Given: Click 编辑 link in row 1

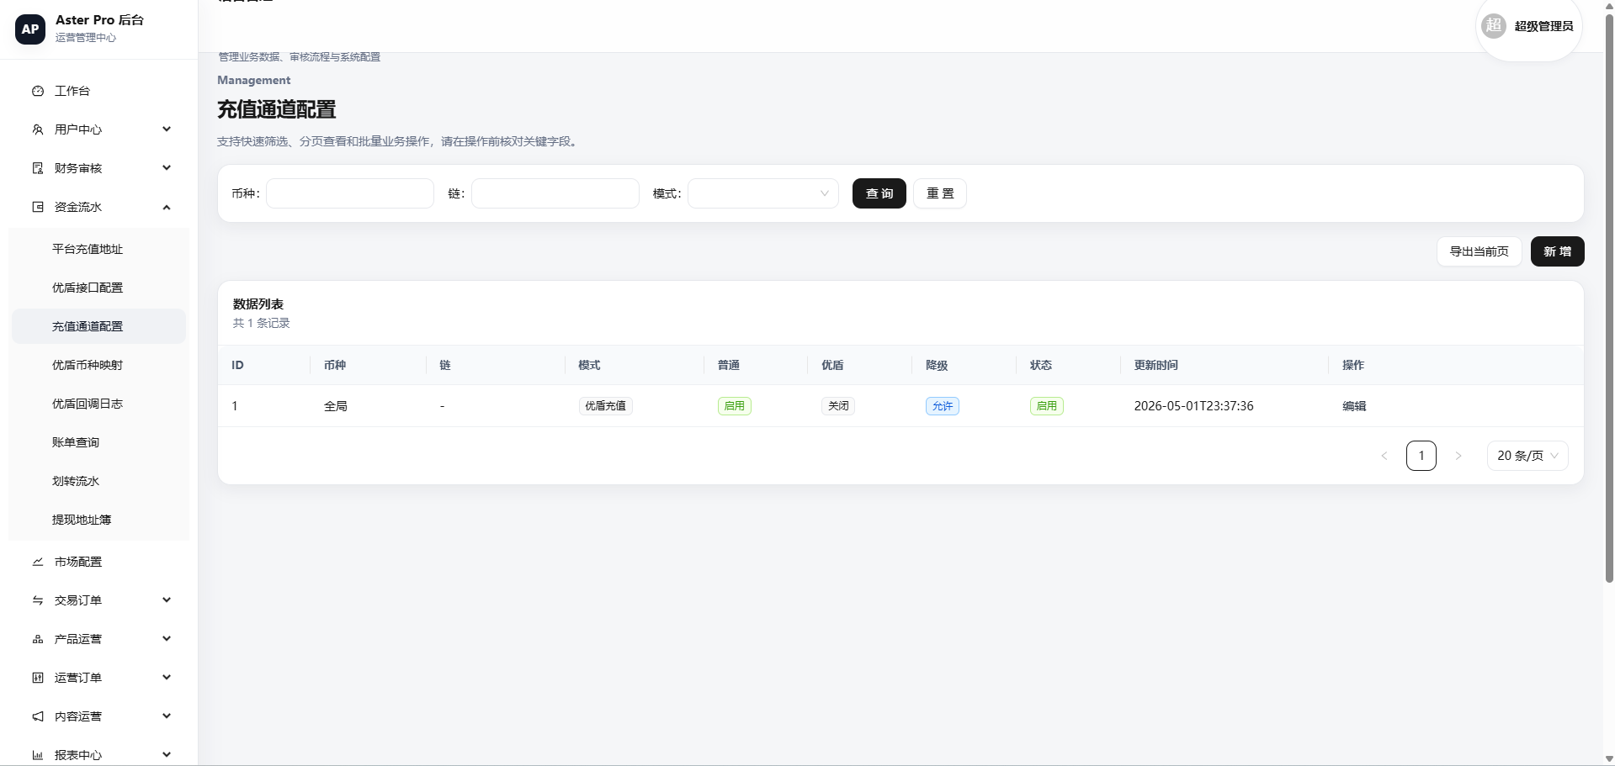Looking at the screenshot, I should [1354, 406].
